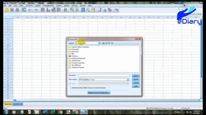This screenshot has width=206, height=115.
Task: Click the Print toolbar icon
Action: pyautogui.click(x=17, y=10)
